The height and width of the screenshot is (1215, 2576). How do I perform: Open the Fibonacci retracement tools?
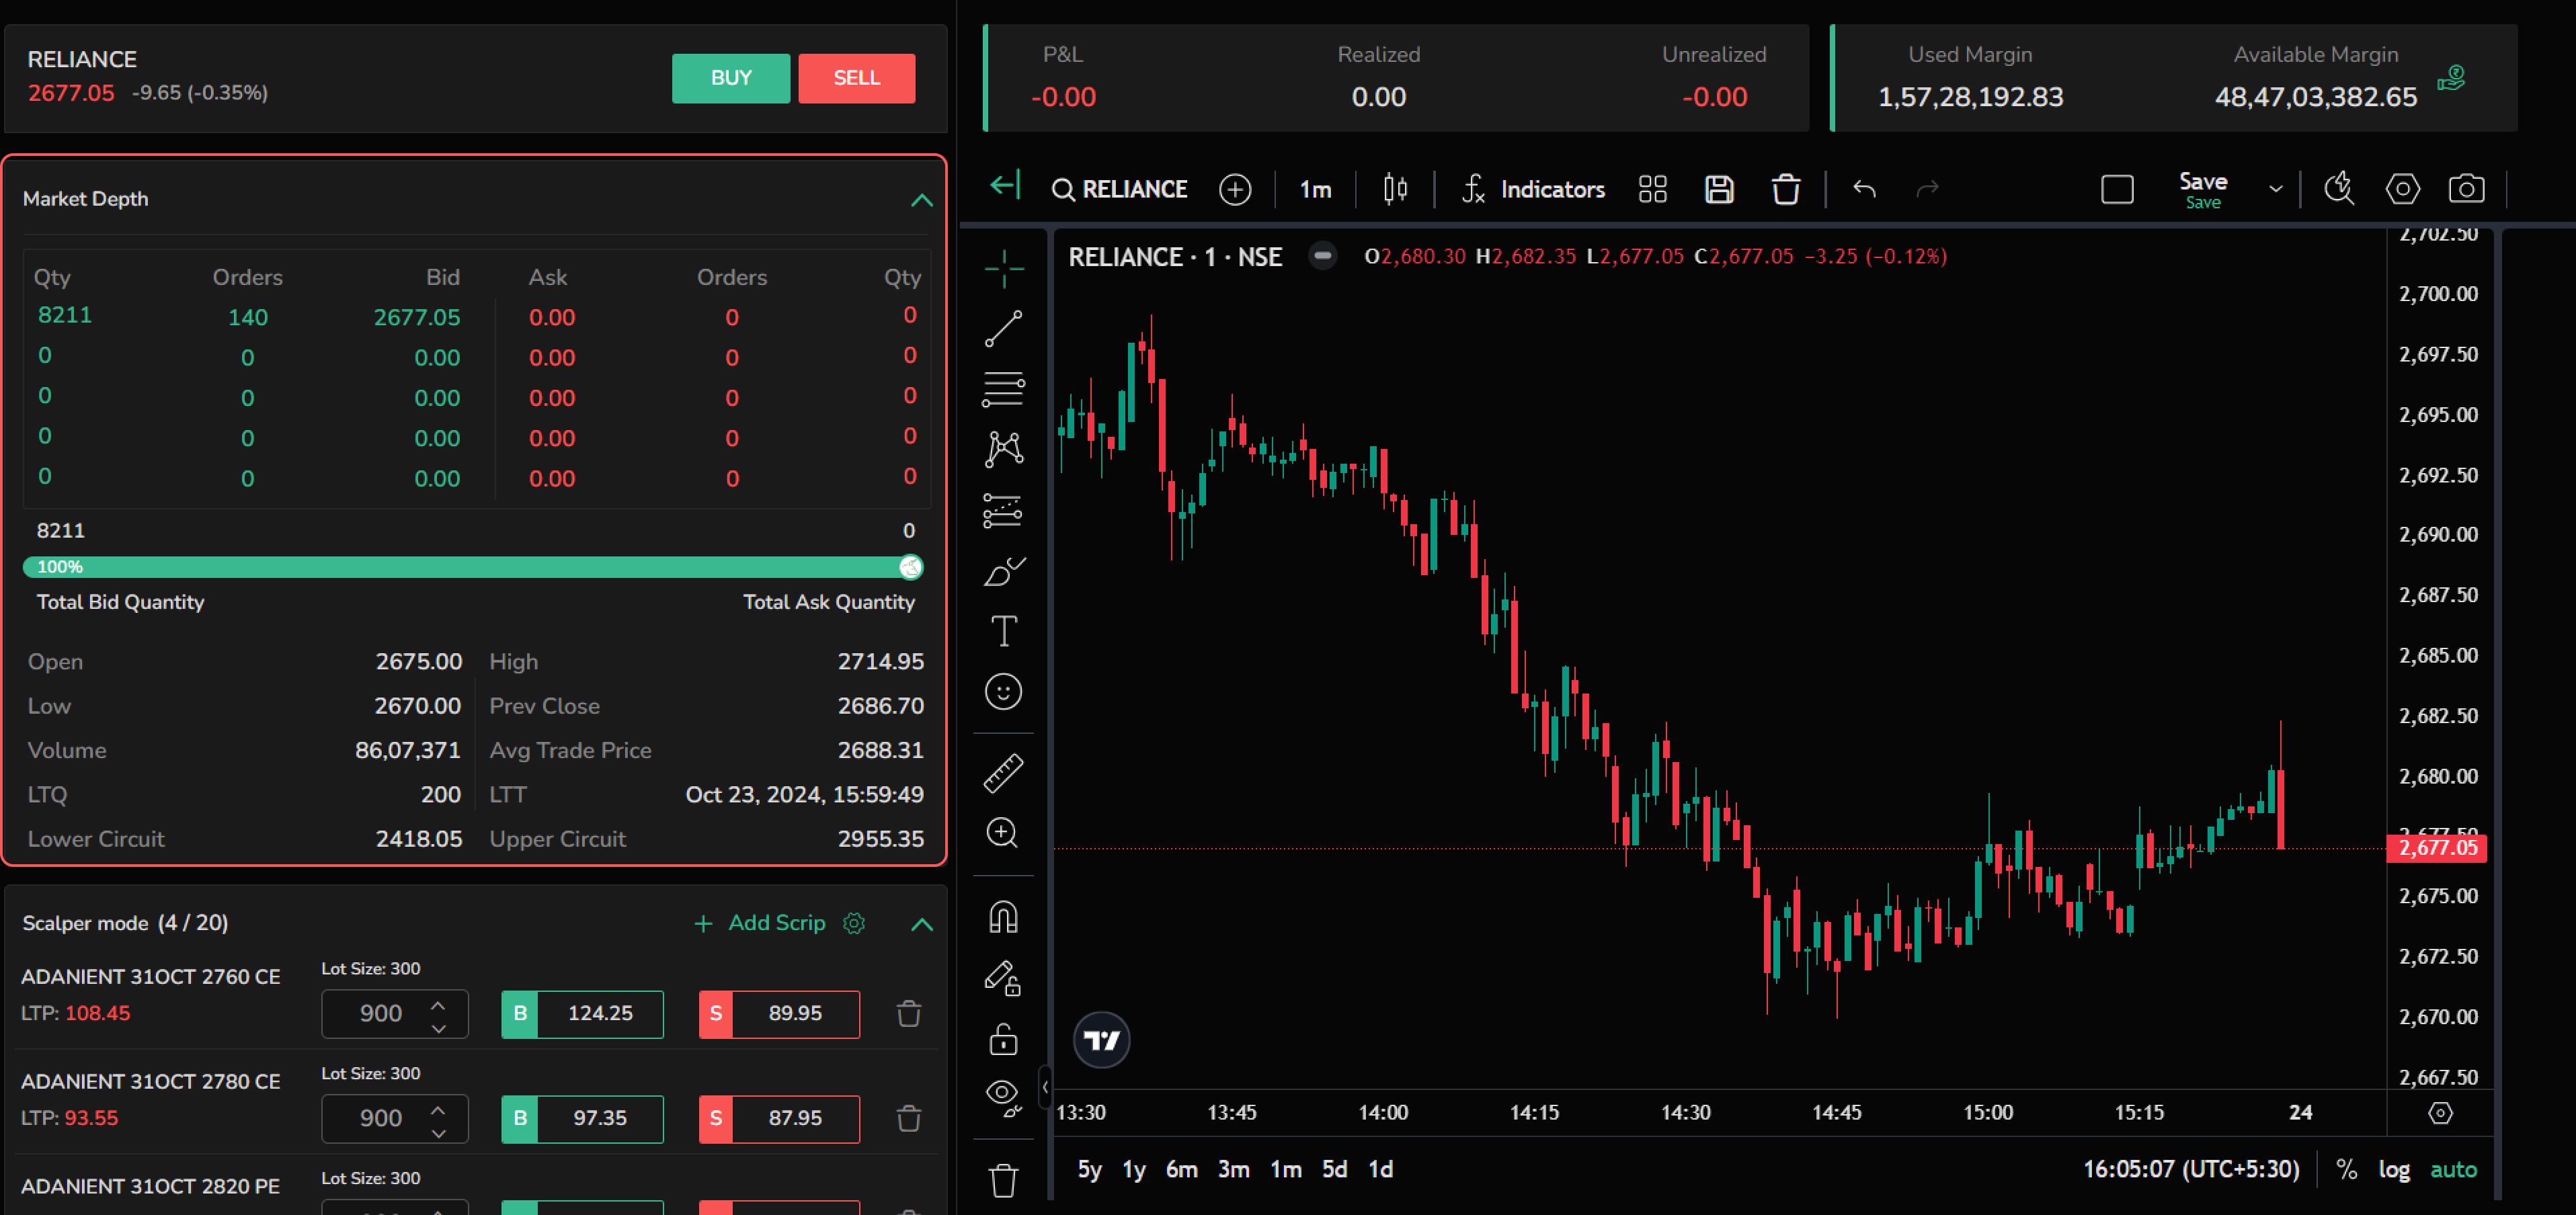click(x=1003, y=389)
